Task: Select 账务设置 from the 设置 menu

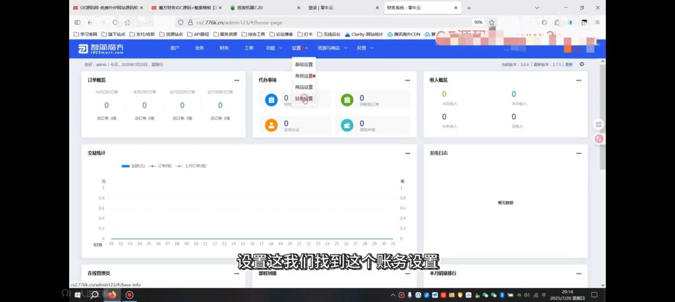Action: (304, 99)
